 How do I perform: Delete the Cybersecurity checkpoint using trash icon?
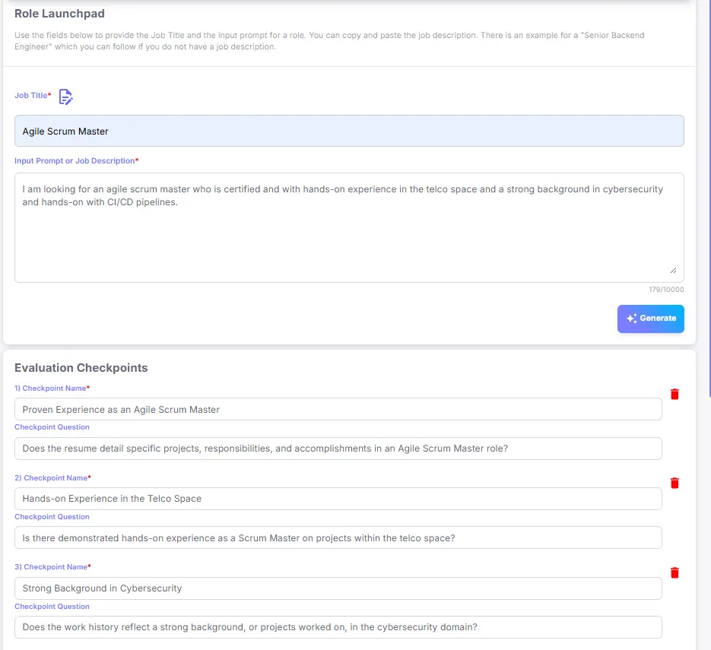[x=674, y=572]
